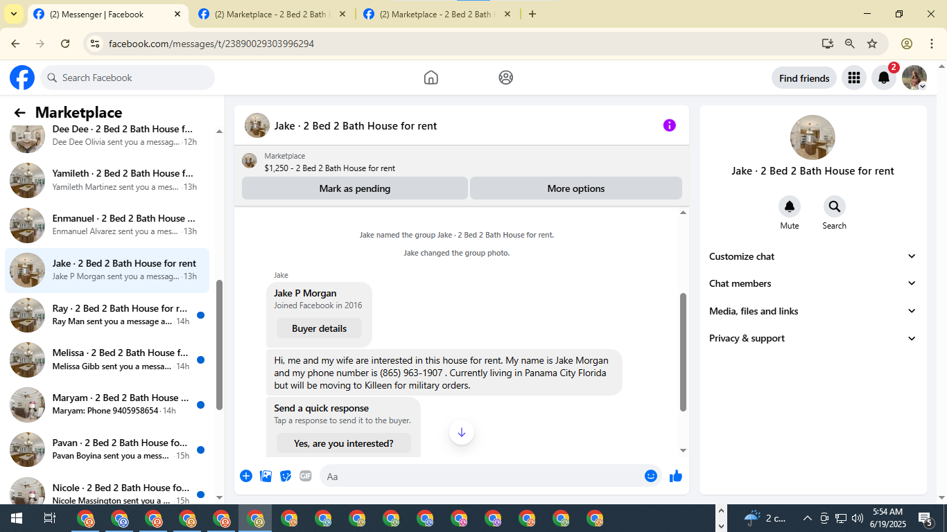Open the install app icon in address bar
Viewport: 947px width, 532px height.
point(828,44)
